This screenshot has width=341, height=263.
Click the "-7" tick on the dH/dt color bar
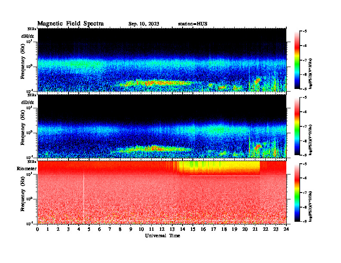pos(304,60)
